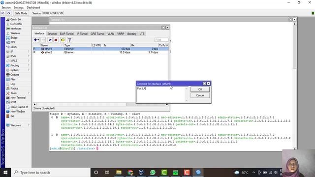315x177 pixels.
Task: Open Log in the sidebar
Action: (x=12, y=84)
